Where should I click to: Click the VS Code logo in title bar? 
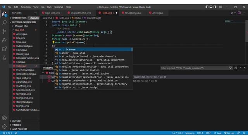pos(3,7)
